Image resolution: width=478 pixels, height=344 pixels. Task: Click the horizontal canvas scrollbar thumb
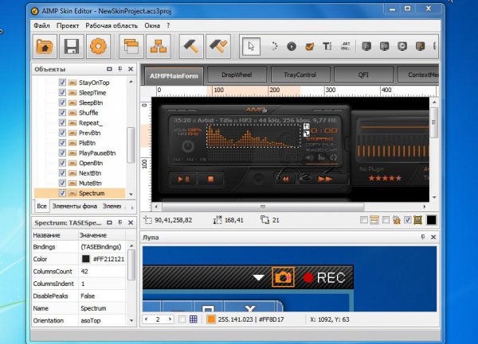click(263, 207)
